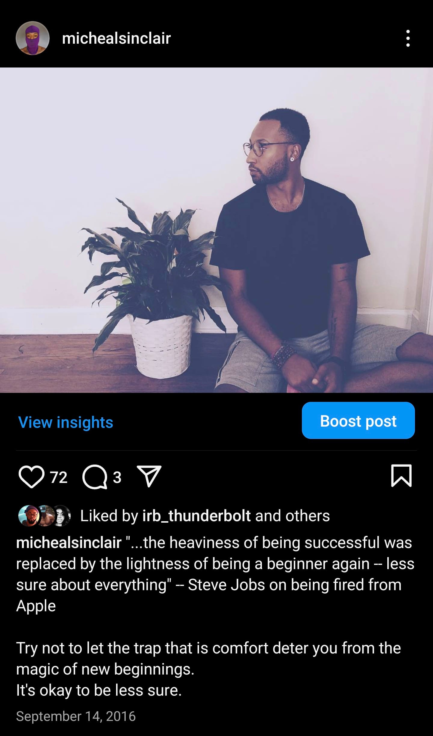Like the post with the heart icon
433x736 pixels.
(32, 477)
